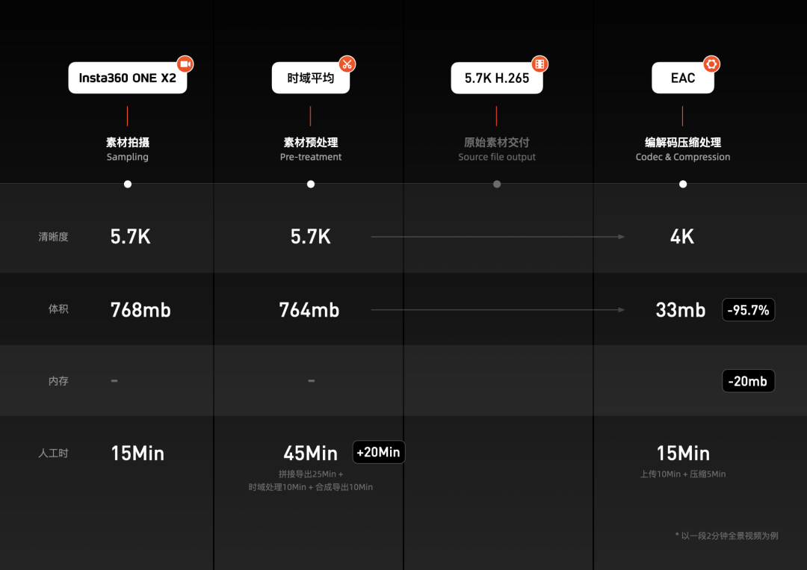Click the camera icon on Insta360 ONE X2
Viewport: 807px width, 570px height.
[185, 64]
